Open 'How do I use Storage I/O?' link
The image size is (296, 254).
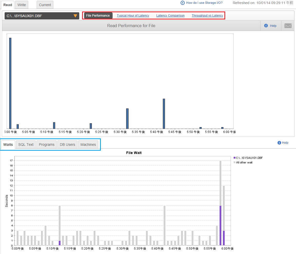(204, 3)
